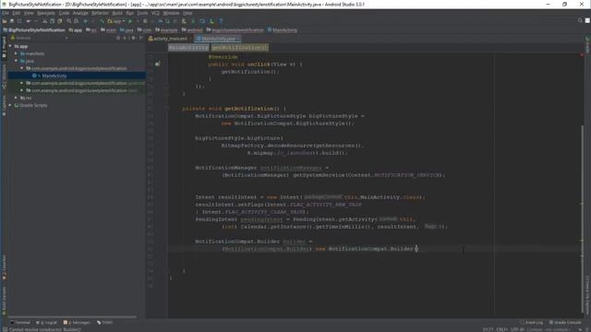The image size is (591, 332).
Task: Switch to MainActivity.java editor tab
Action: pos(218,39)
